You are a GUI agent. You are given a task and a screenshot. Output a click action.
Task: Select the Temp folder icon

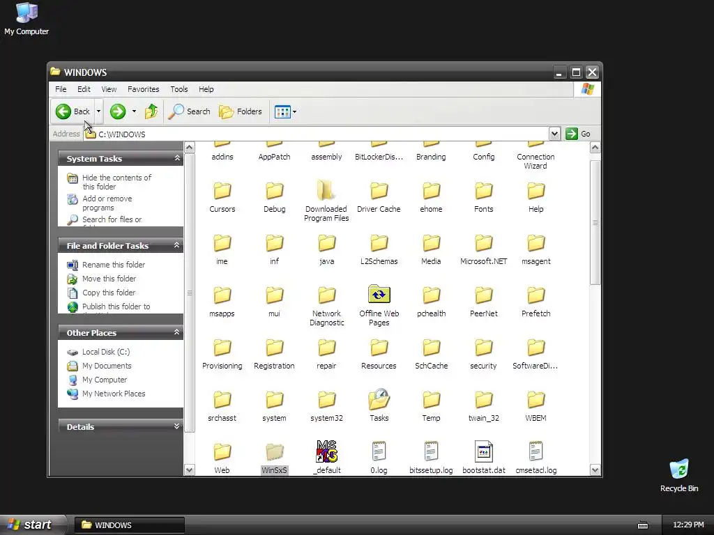(x=431, y=401)
